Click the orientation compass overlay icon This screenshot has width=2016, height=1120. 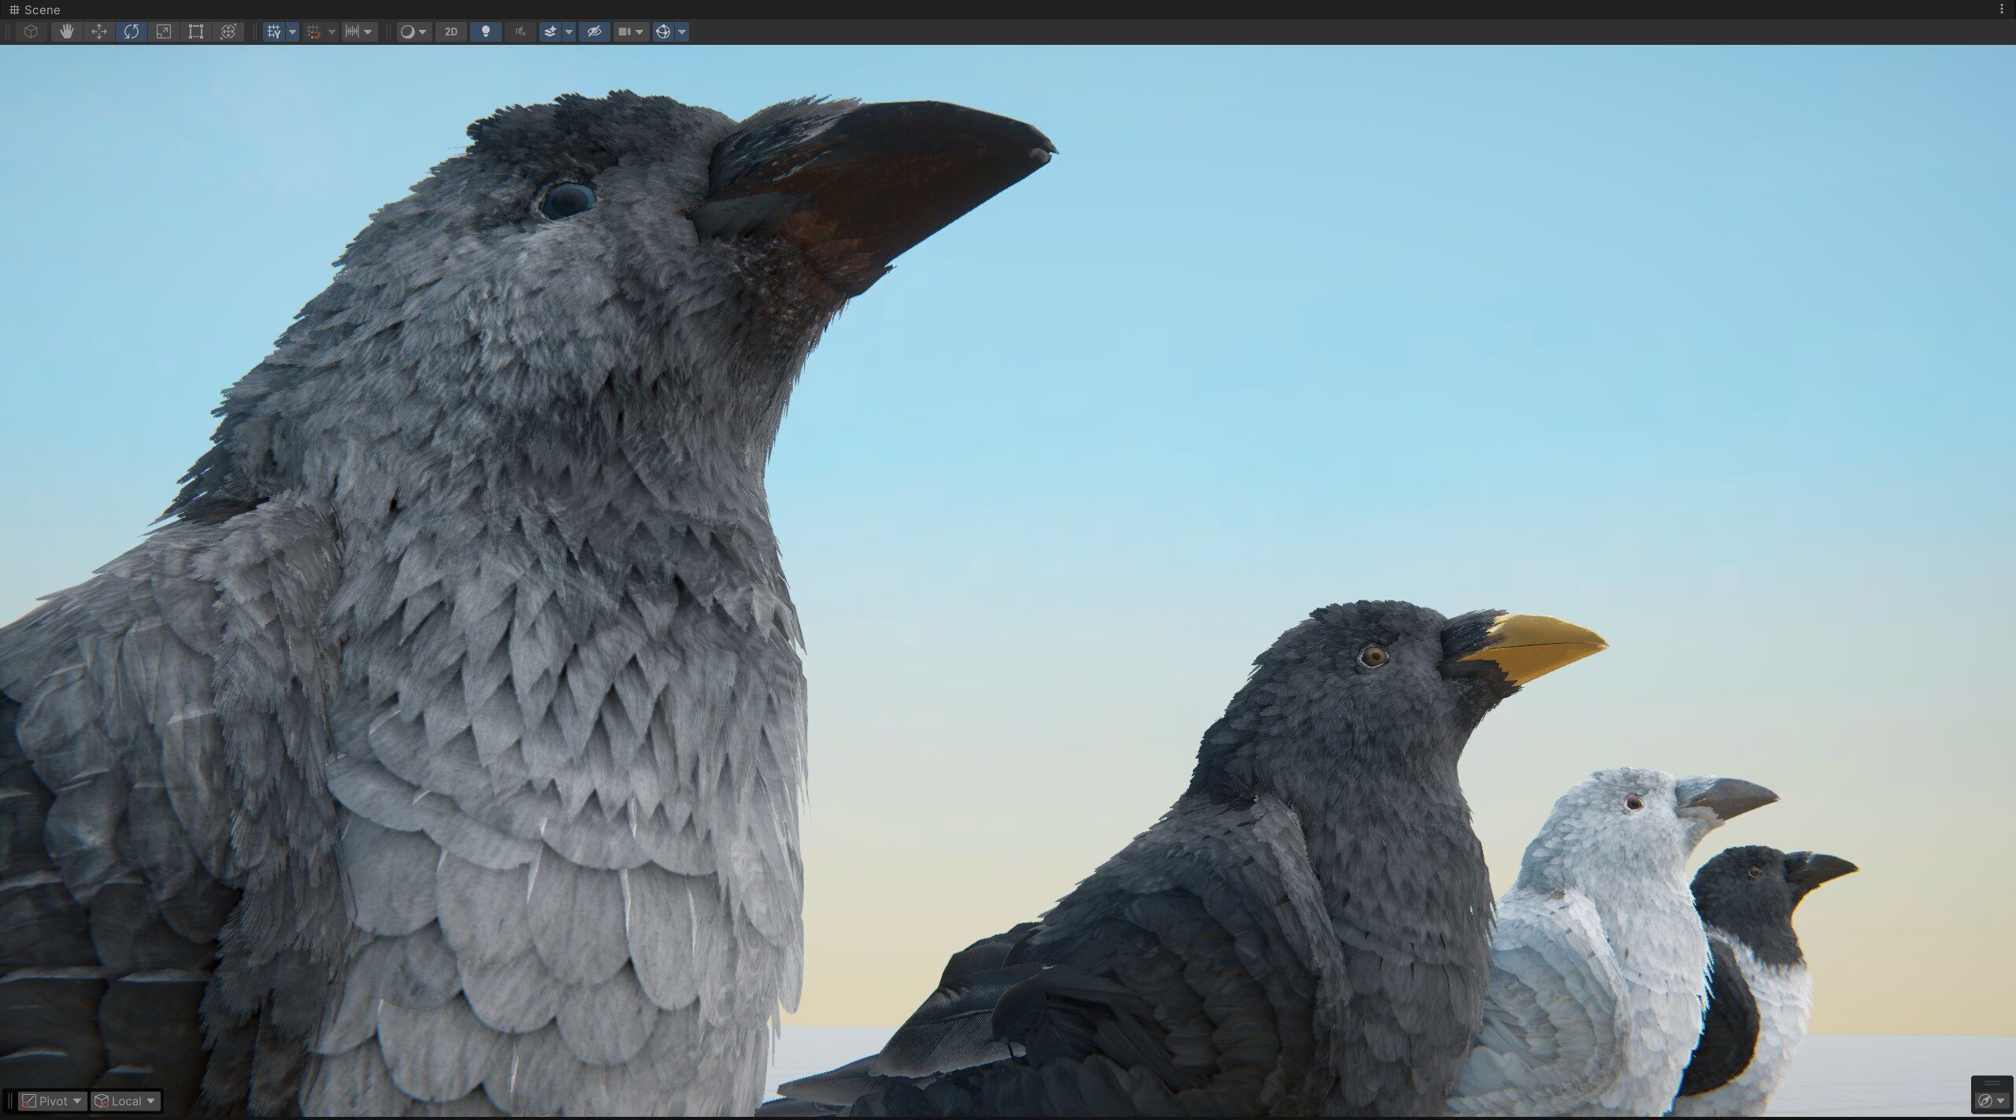point(1985,1100)
